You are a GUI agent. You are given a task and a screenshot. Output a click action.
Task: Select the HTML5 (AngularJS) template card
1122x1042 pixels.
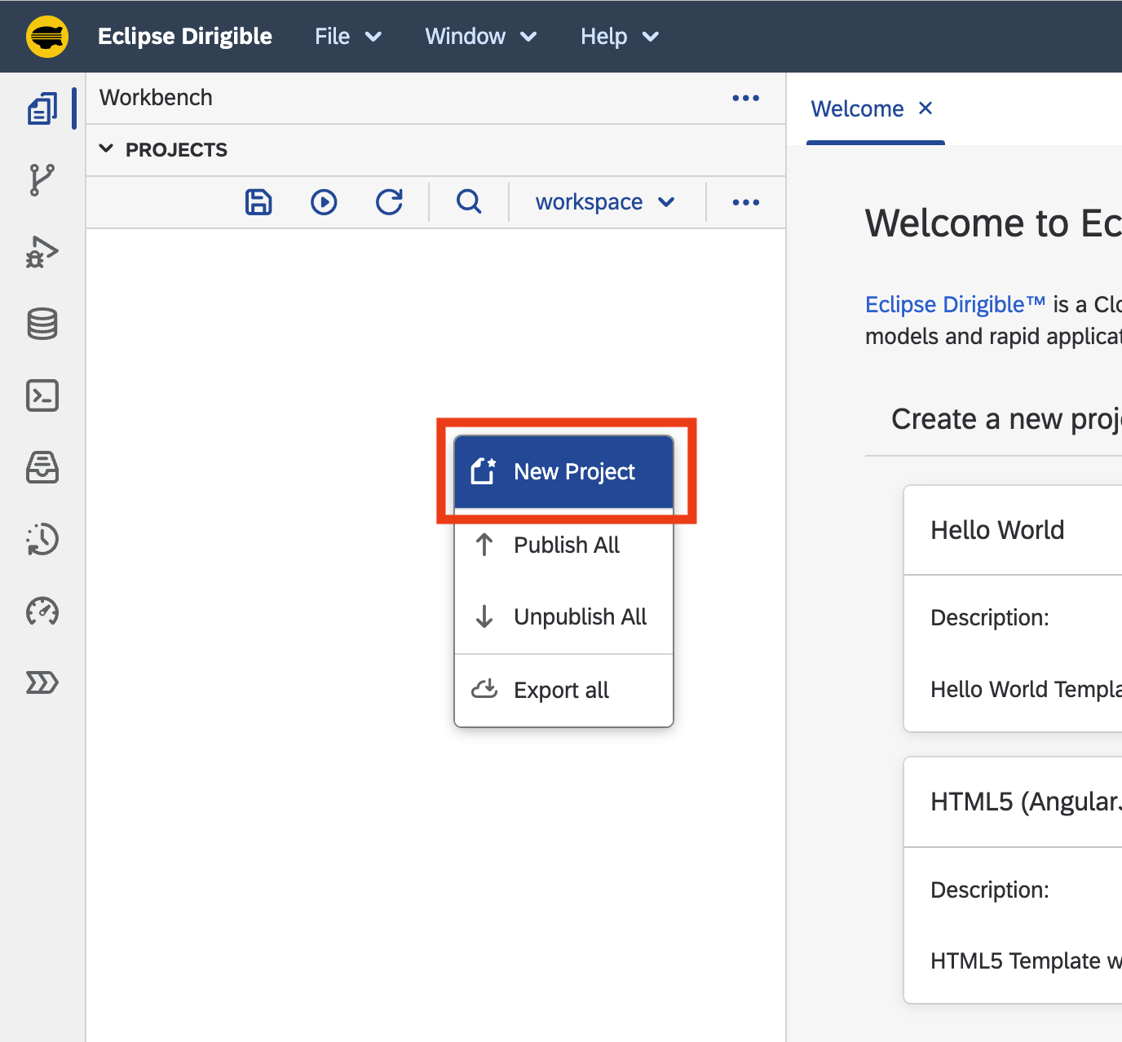point(1013,880)
